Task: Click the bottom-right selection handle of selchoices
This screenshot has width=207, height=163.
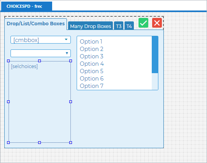Action: click(71, 142)
